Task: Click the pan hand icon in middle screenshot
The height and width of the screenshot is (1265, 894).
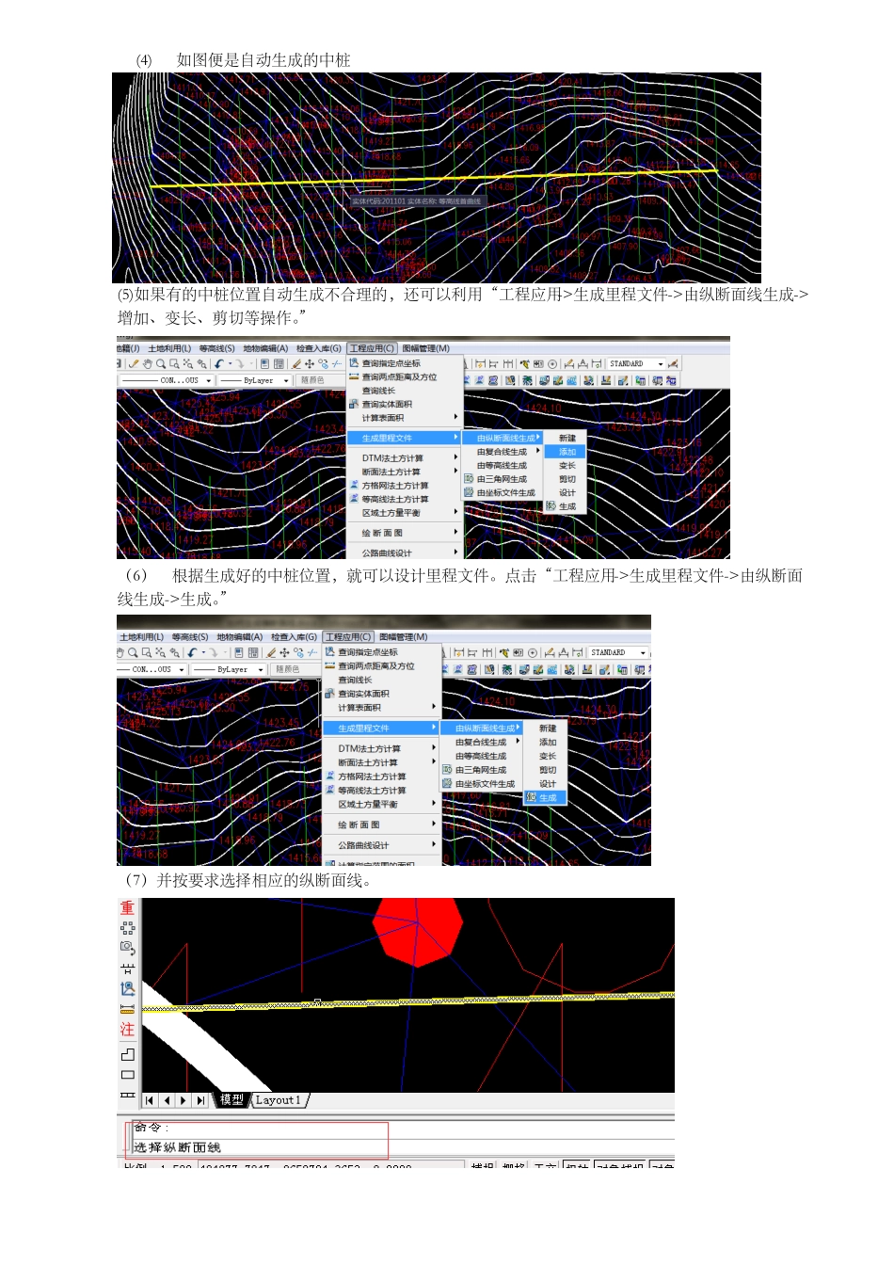Action: coord(148,364)
